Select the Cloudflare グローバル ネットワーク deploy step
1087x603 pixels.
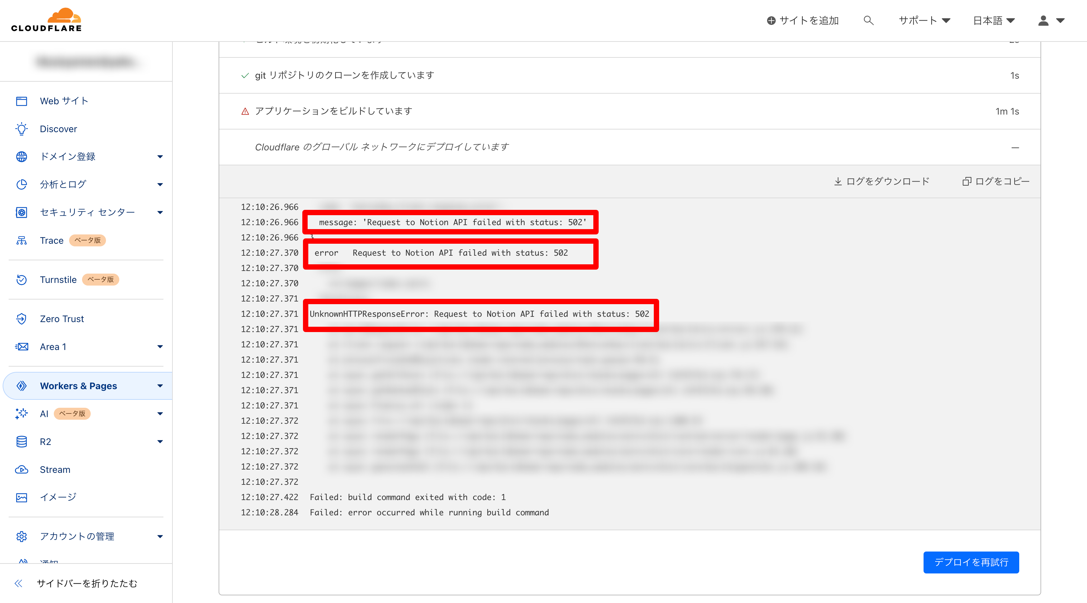[630, 147]
